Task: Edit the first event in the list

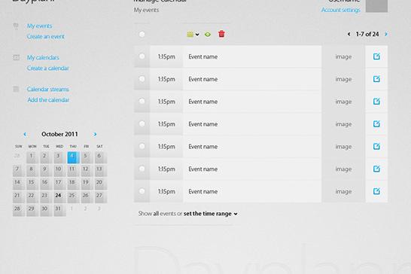Action: pos(376,56)
